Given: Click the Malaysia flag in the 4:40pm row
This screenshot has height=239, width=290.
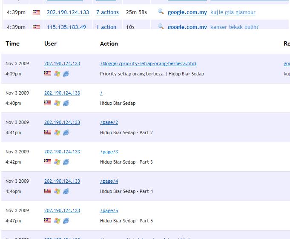Looking at the screenshot, I should [x=48, y=103].
